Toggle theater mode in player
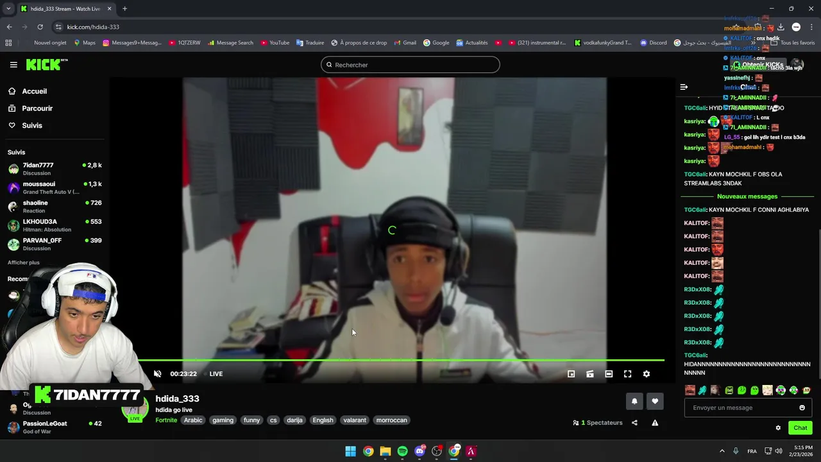 click(609, 374)
